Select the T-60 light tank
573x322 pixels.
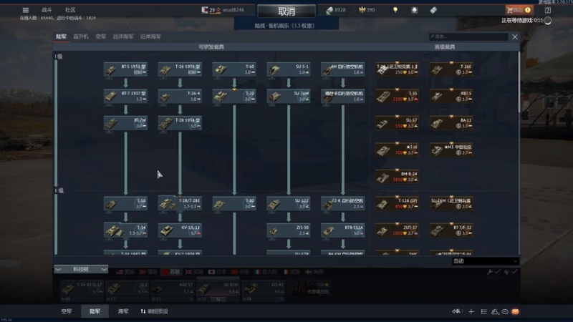(x=234, y=69)
